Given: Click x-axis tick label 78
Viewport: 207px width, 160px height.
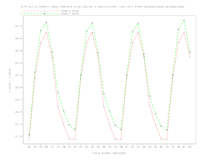Looking at the screenshot, I should tap(178, 147).
